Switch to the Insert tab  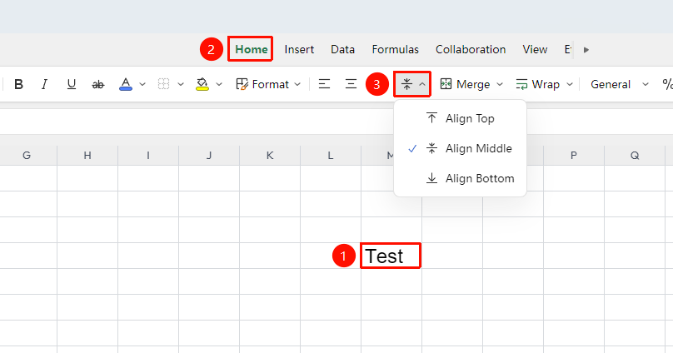tap(299, 49)
